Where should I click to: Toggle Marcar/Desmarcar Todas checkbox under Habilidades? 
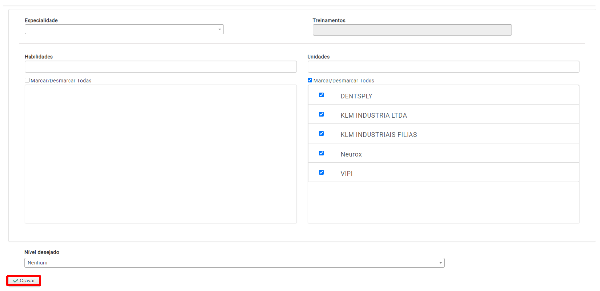click(x=27, y=80)
